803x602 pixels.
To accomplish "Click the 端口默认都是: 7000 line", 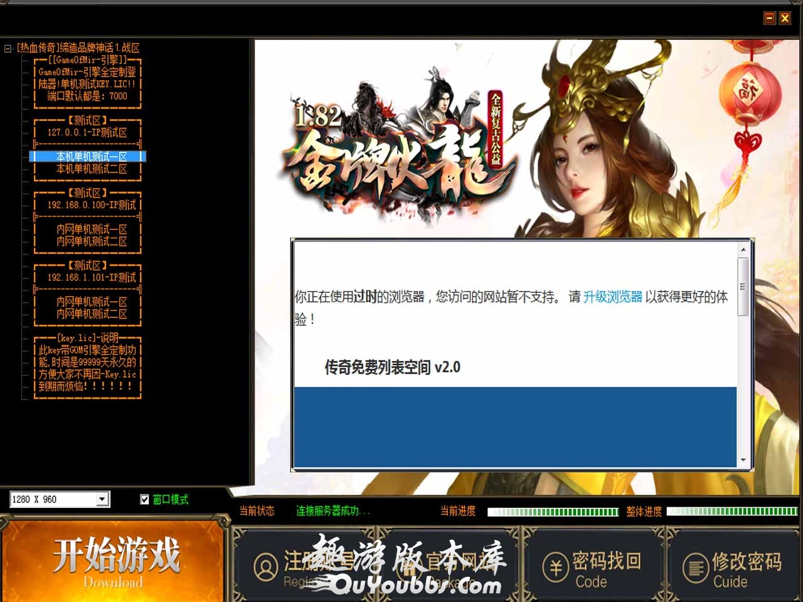I will [x=87, y=96].
